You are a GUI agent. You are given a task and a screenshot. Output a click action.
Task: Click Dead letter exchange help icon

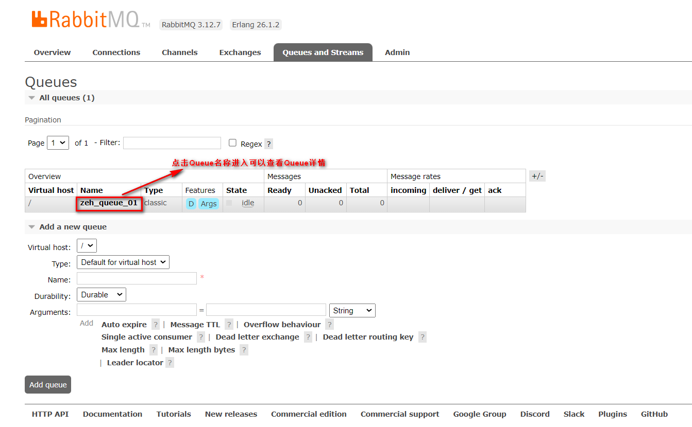pos(308,337)
